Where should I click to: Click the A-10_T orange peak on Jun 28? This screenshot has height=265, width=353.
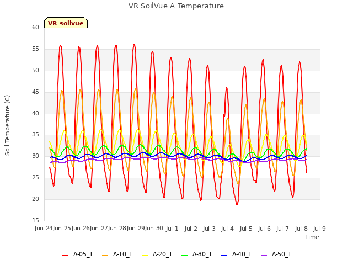tap(135, 89)
